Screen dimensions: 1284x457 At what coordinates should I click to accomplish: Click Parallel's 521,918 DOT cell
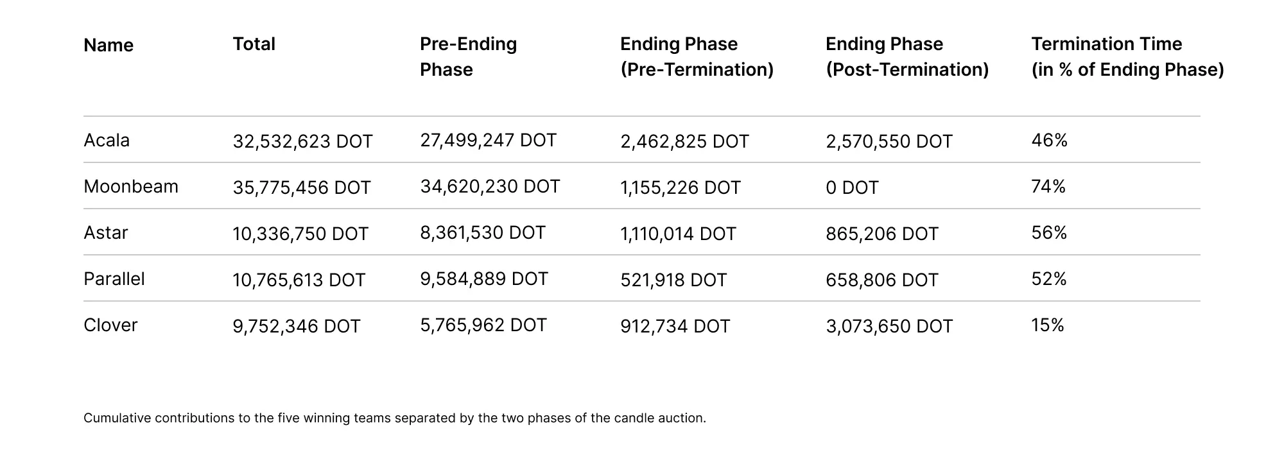(673, 280)
